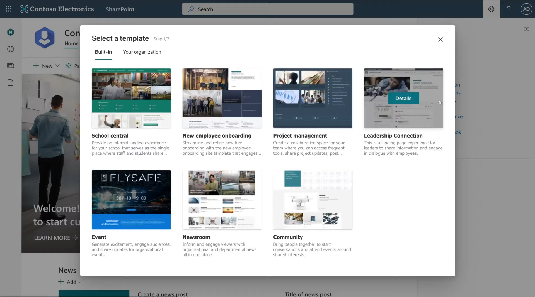The image size is (535, 297).
Task: Select the Built-in tab
Action: pos(103,52)
